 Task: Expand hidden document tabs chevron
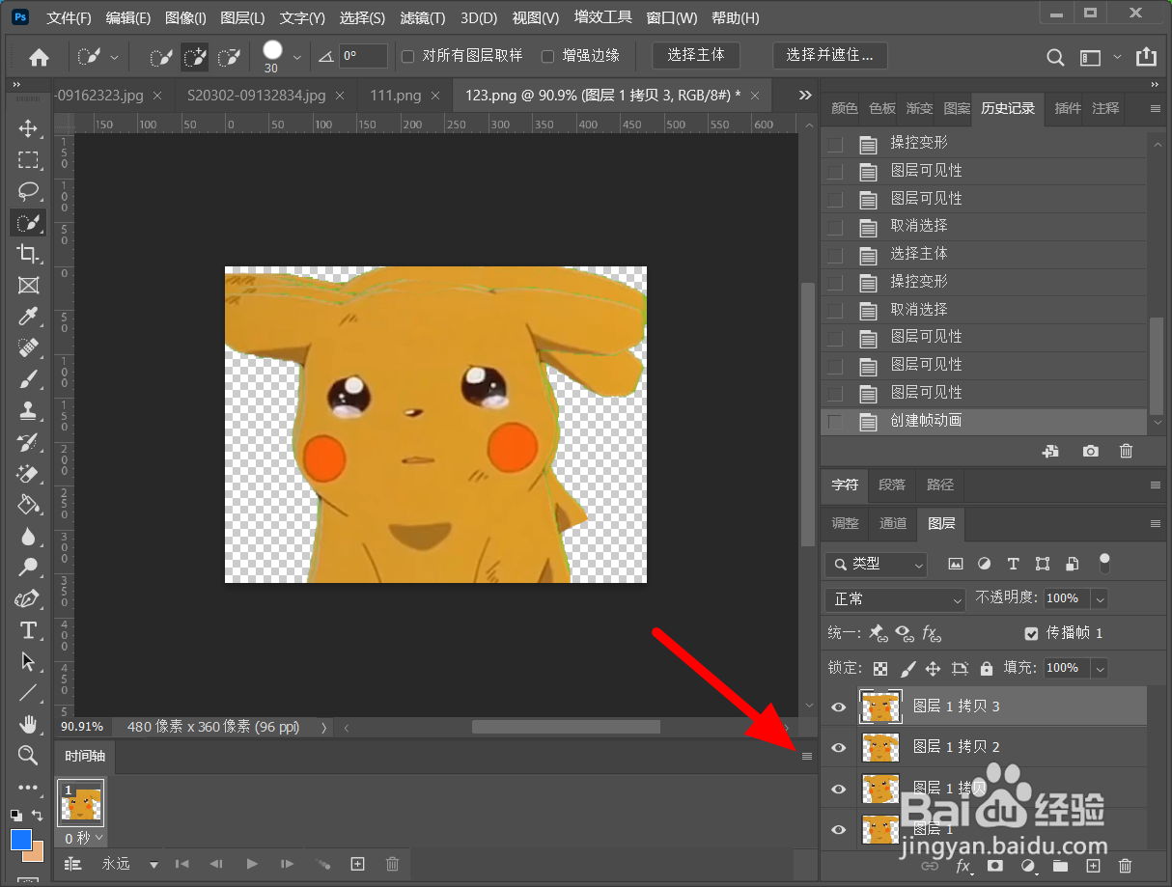(805, 96)
